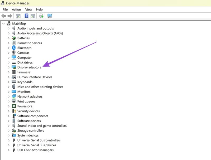Click the Forward navigation arrow
Screen dimensions: 211x160
[10, 16]
